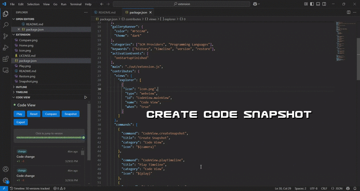Open the Terminal menu
Screen dimensions: 360x191
pos(76,4)
